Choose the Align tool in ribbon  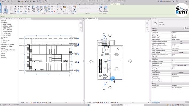(34, 7)
